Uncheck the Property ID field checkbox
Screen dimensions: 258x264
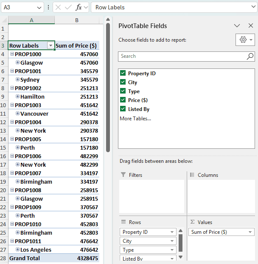coord(123,74)
